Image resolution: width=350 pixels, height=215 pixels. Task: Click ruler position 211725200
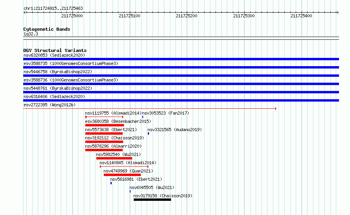coord(187,16)
